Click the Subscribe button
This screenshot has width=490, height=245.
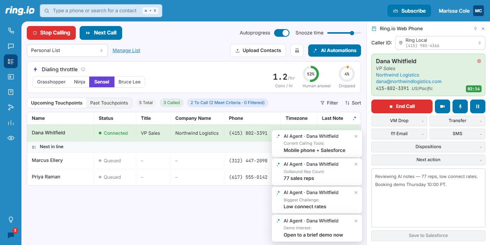[409, 11]
